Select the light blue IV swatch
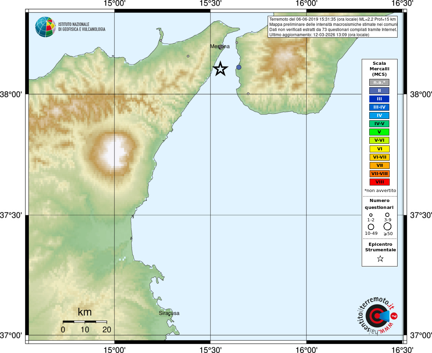 coord(379,115)
